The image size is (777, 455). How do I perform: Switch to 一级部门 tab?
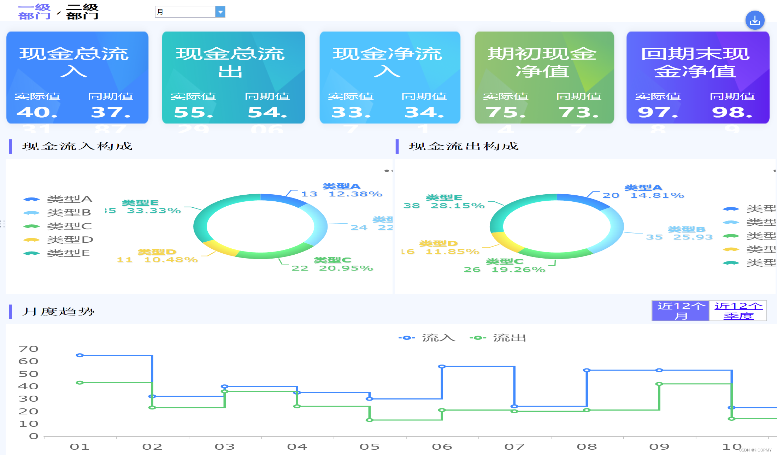click(34, 12)
